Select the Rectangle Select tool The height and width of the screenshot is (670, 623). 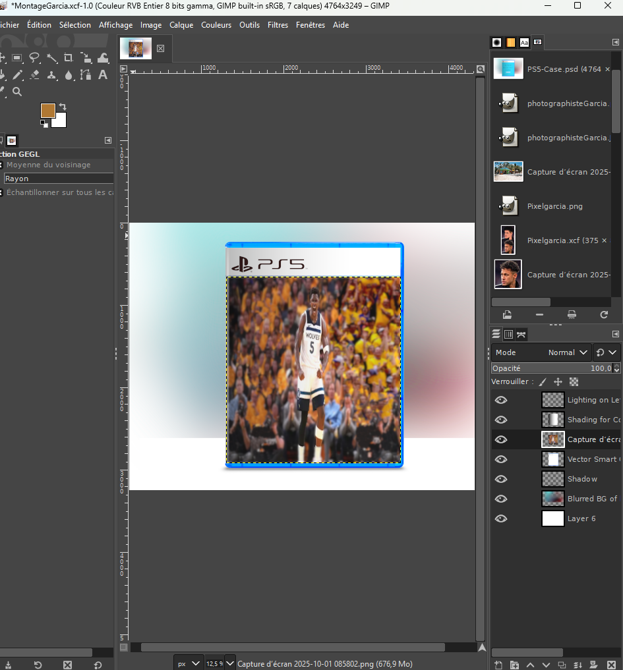tap(17, 58)
